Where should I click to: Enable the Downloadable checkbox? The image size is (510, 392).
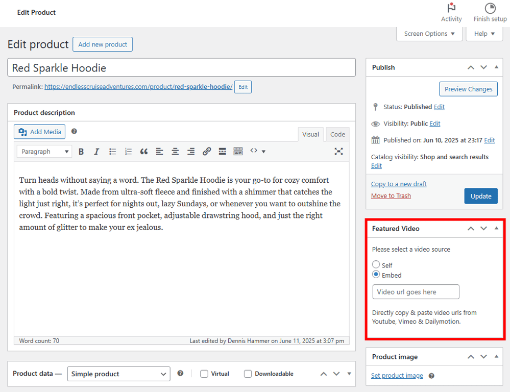248,374
